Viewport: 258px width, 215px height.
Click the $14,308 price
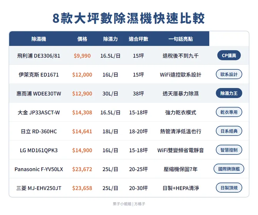pyautogui.click(x=82, y=113)
